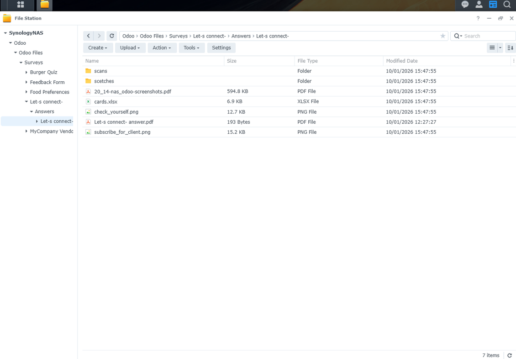Select the file name subscribe_for_client.png
The width and height of the screenshot is (516, 359).
[122, 132]
